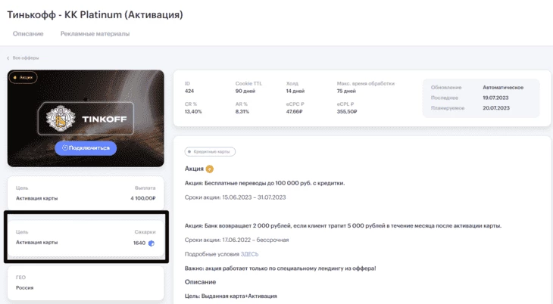Click eCPL value 355,50₽
Screen dimensions: 553x304
(x=347, y=112)
